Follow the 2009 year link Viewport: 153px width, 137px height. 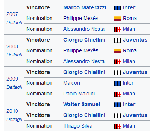pos(12,79)
